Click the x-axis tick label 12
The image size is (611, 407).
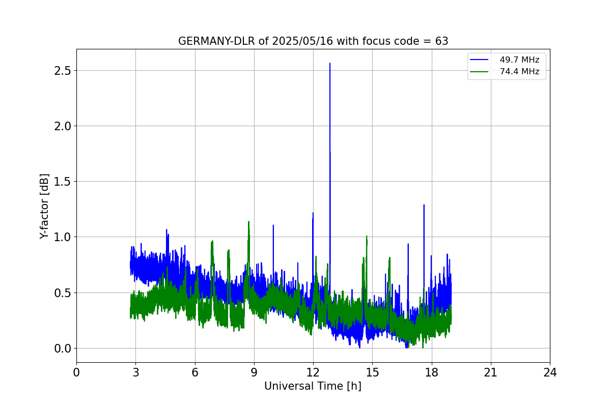coord(313,373)
